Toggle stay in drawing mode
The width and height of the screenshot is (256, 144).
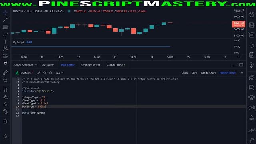click(5, 97)
